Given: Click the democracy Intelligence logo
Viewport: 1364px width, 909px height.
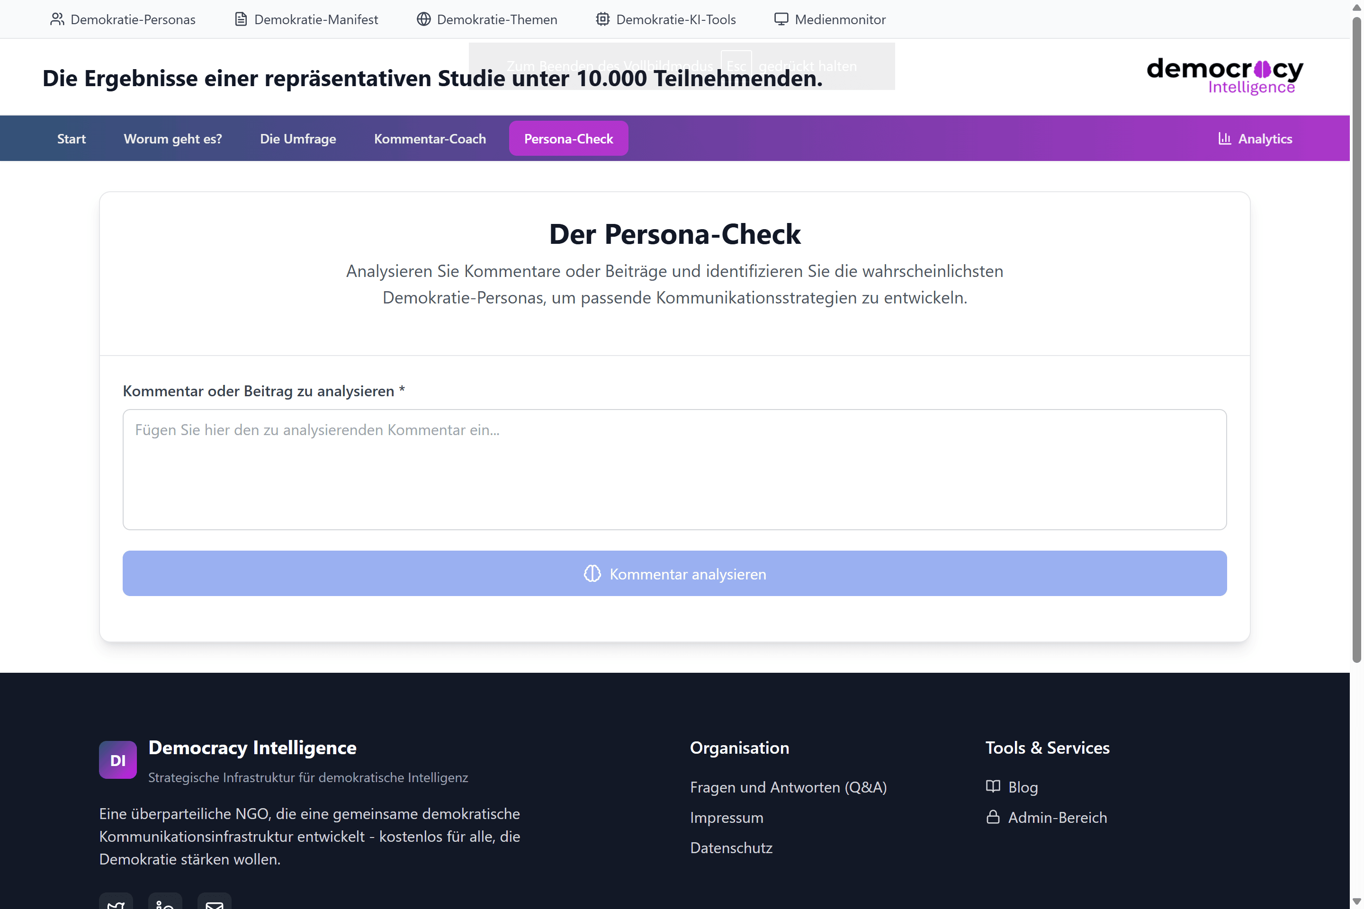Looking at the screenshot, I should (1225, 76).
